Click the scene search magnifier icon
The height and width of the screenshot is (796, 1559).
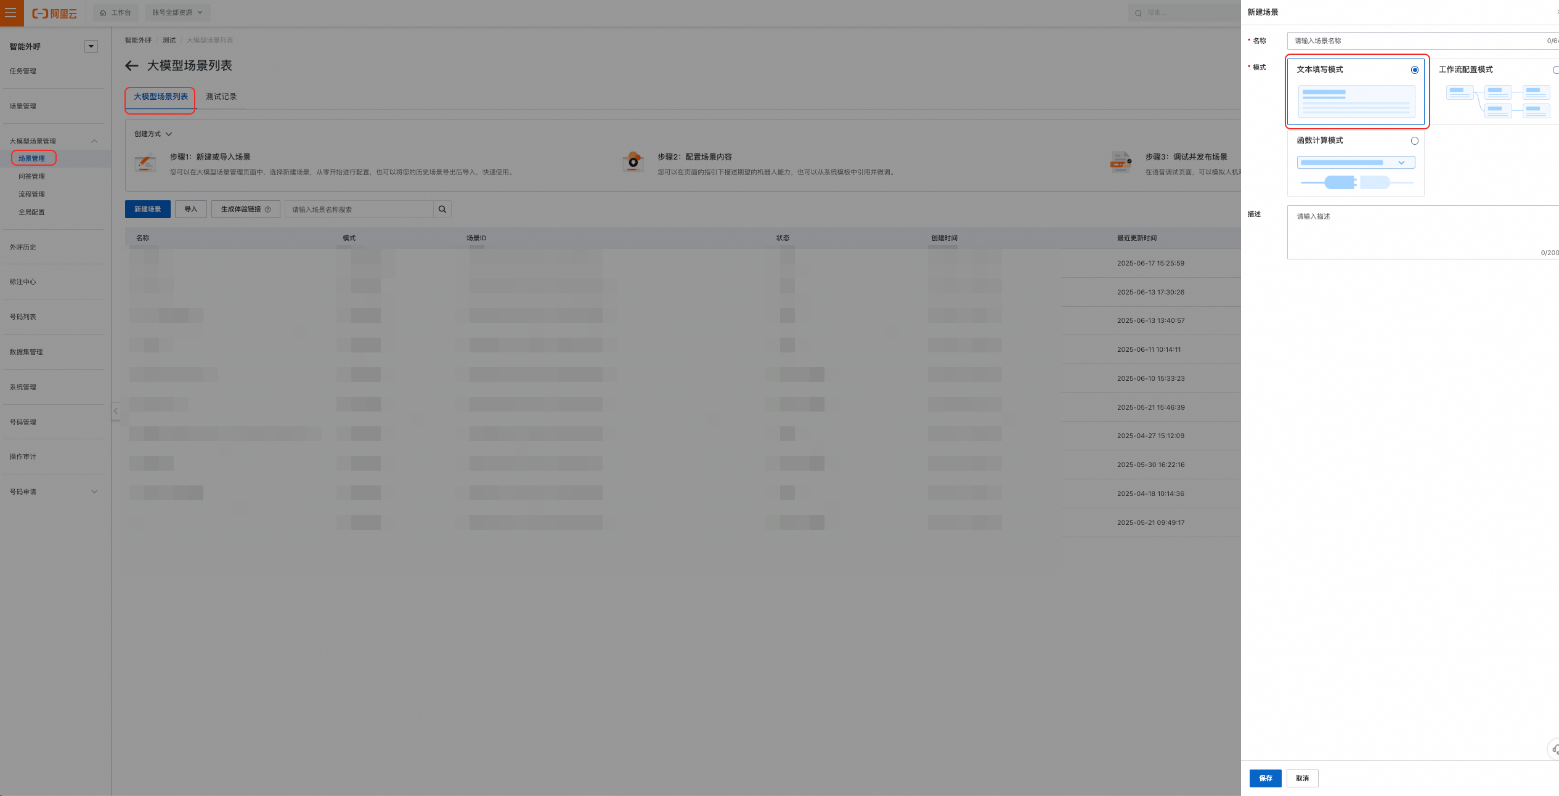pyautogui.click(x=442, y=209)
